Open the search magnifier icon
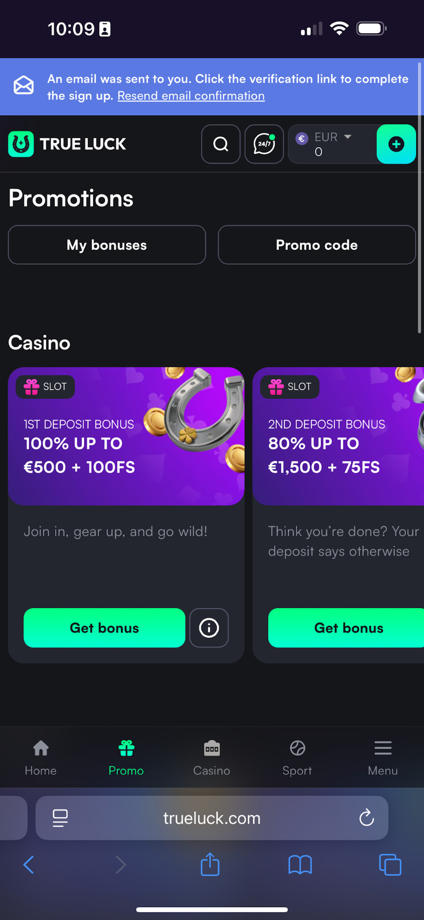This screenshot has height=920, width=424. pos(220,144)
